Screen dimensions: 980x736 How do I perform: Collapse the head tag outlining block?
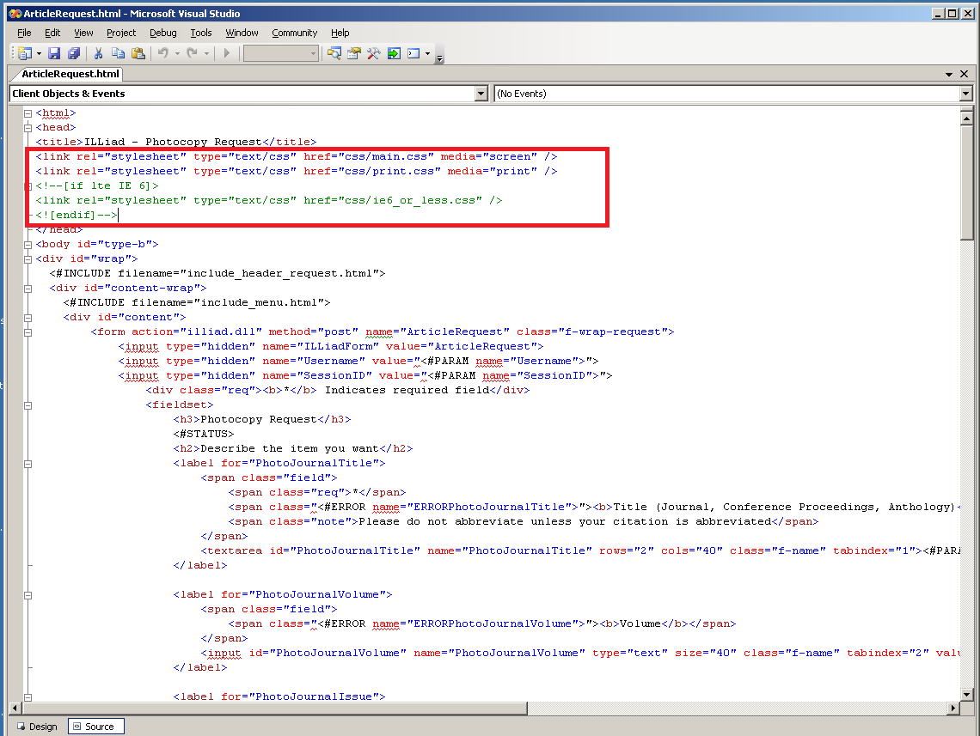tap(28, 127)
